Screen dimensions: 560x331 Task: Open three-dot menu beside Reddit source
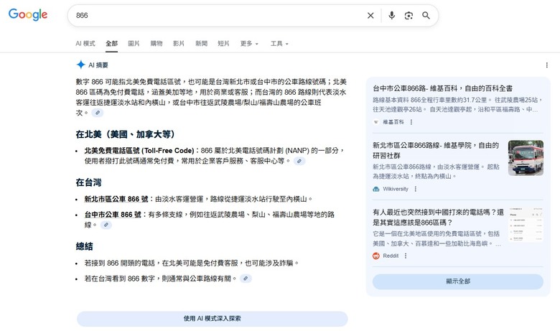click(x=406, y=256)
